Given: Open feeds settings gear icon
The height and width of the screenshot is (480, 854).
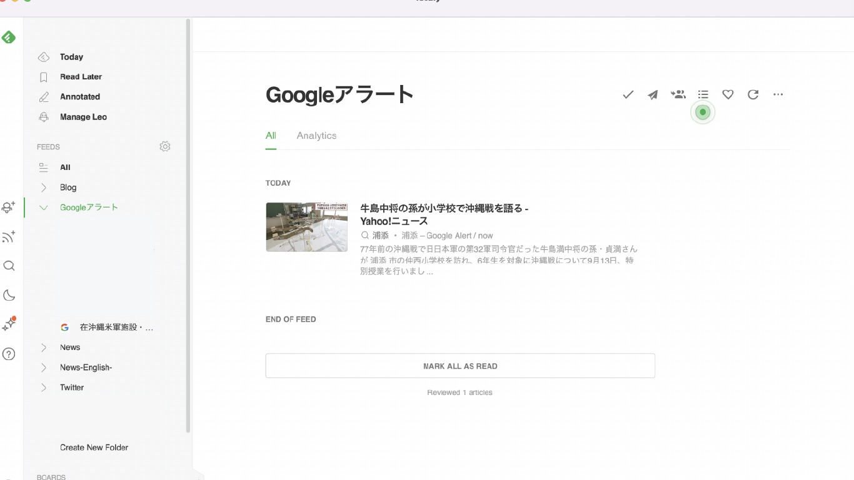Looking at the screenshot, I should click(165, 146).
